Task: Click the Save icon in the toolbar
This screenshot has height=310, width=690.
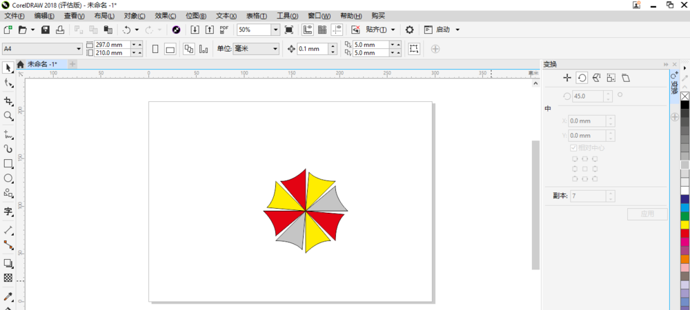Action: tap(46, 30)
